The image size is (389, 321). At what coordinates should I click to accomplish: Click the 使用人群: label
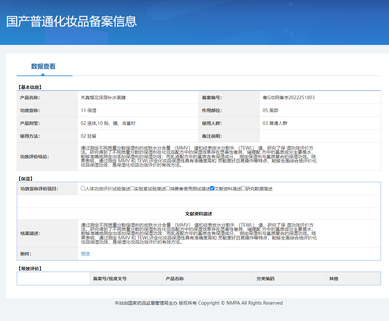pos(212,123)
